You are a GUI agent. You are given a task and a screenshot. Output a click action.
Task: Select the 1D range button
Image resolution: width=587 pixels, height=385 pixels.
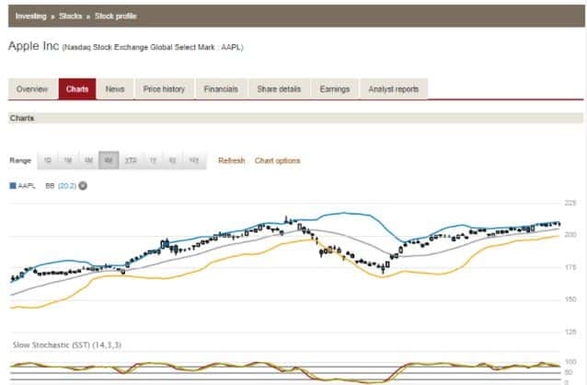(48, 160)
